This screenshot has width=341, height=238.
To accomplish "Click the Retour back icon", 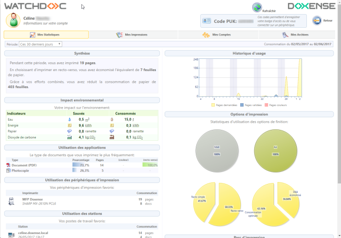I will (x=317, y=20).
